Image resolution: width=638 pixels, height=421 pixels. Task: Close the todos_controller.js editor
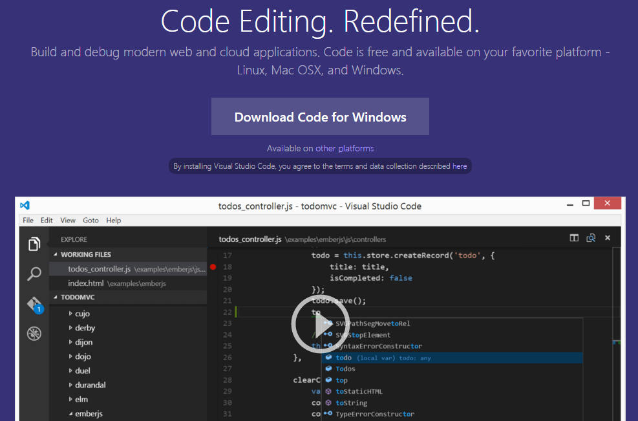pyautogui.click(x=608, y=238)
